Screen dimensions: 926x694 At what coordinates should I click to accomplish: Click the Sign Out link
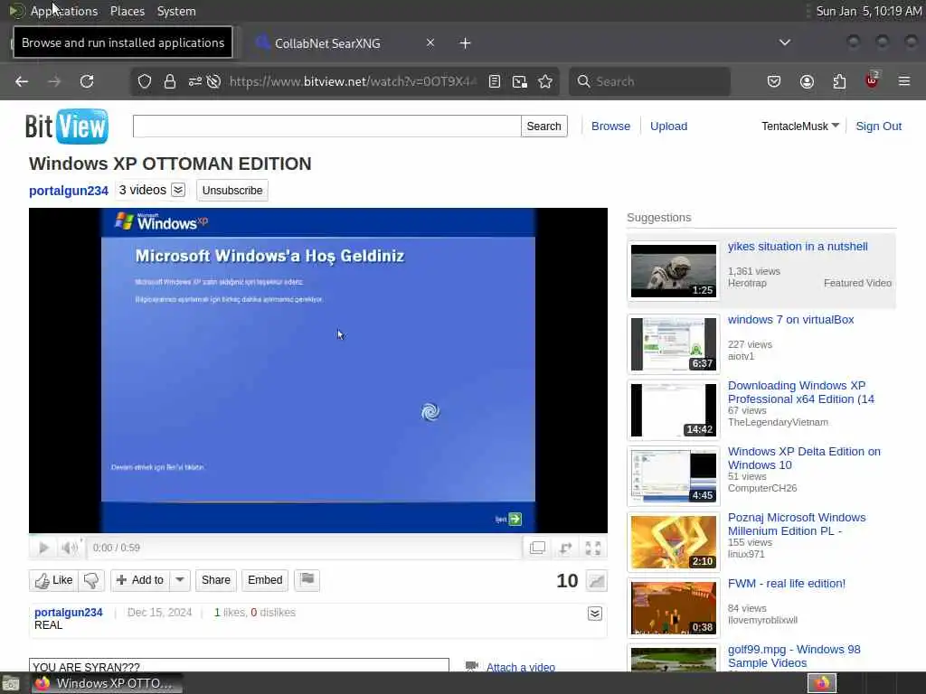coord(878,127)
